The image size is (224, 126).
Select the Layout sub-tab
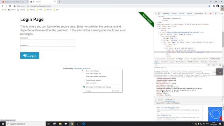172,62
